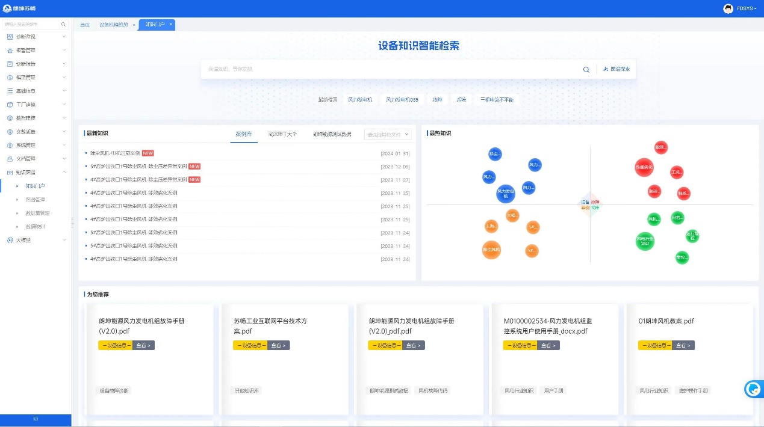764x427 pixels.
Task: Click the magnifier icon in main knowledge search bar
Action: pyautogui.click(x=586, y=70)
